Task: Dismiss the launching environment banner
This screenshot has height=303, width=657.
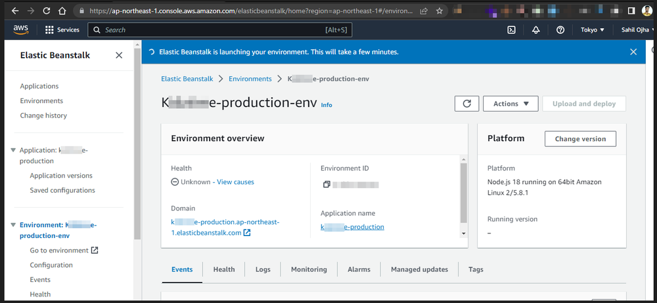Action: (633, 52)
